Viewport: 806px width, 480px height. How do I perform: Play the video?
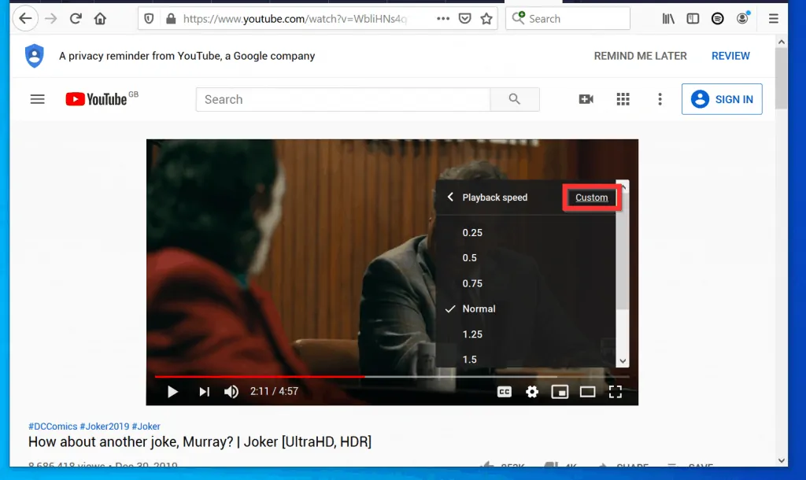172,392
